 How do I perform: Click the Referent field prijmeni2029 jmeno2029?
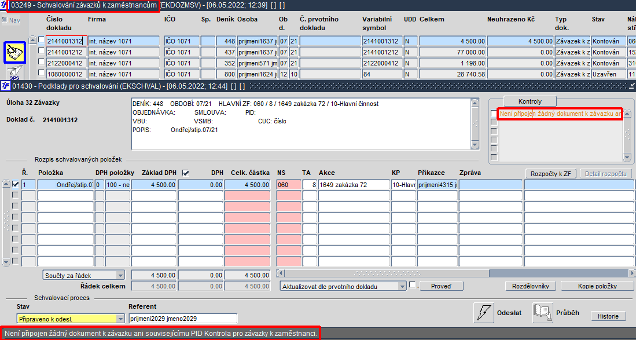pos(182,319)
